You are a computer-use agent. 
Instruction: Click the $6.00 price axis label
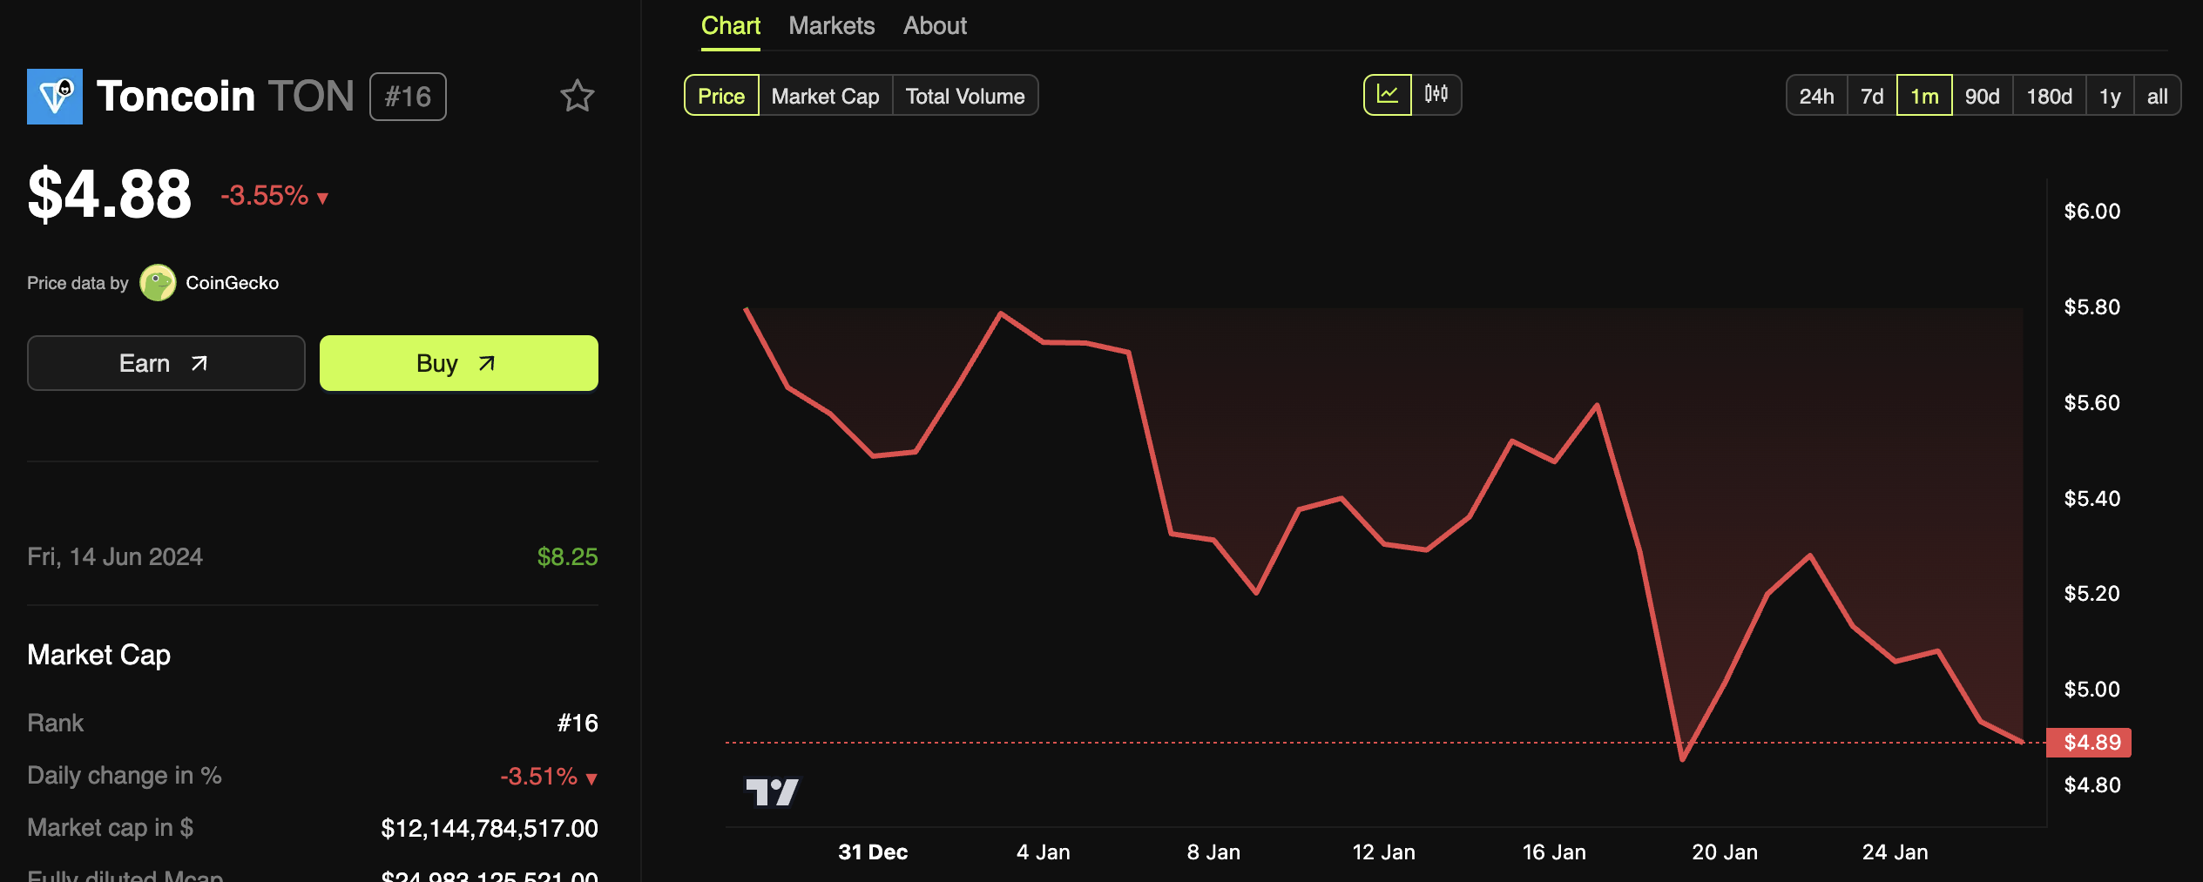2092,211
